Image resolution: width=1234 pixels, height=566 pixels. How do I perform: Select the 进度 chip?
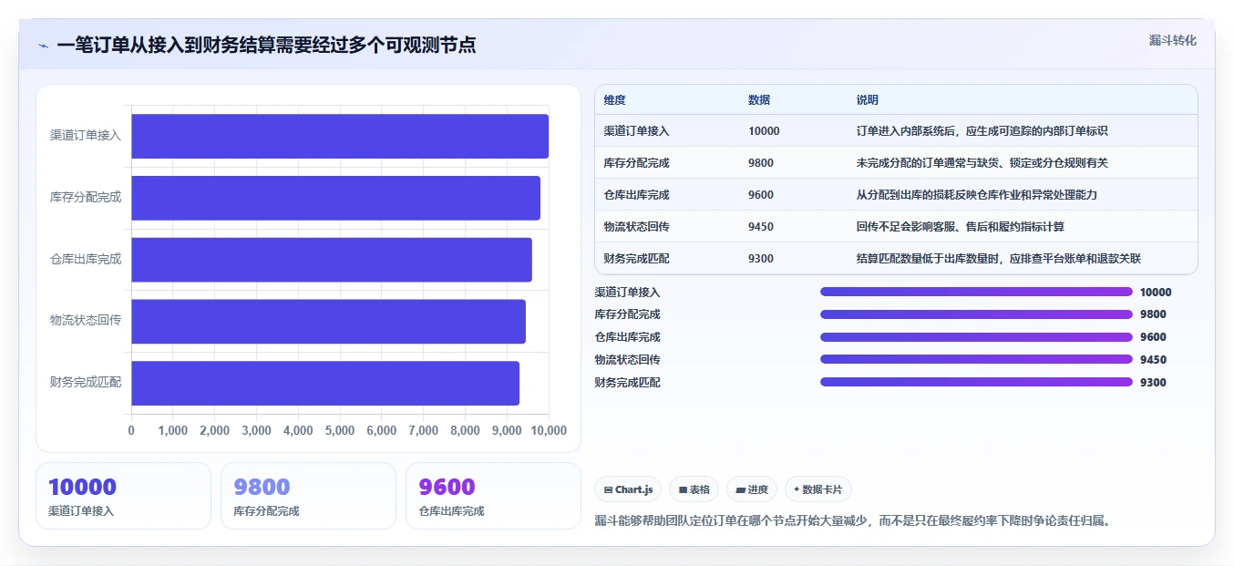pyautogui.click(x=752, y=489)
